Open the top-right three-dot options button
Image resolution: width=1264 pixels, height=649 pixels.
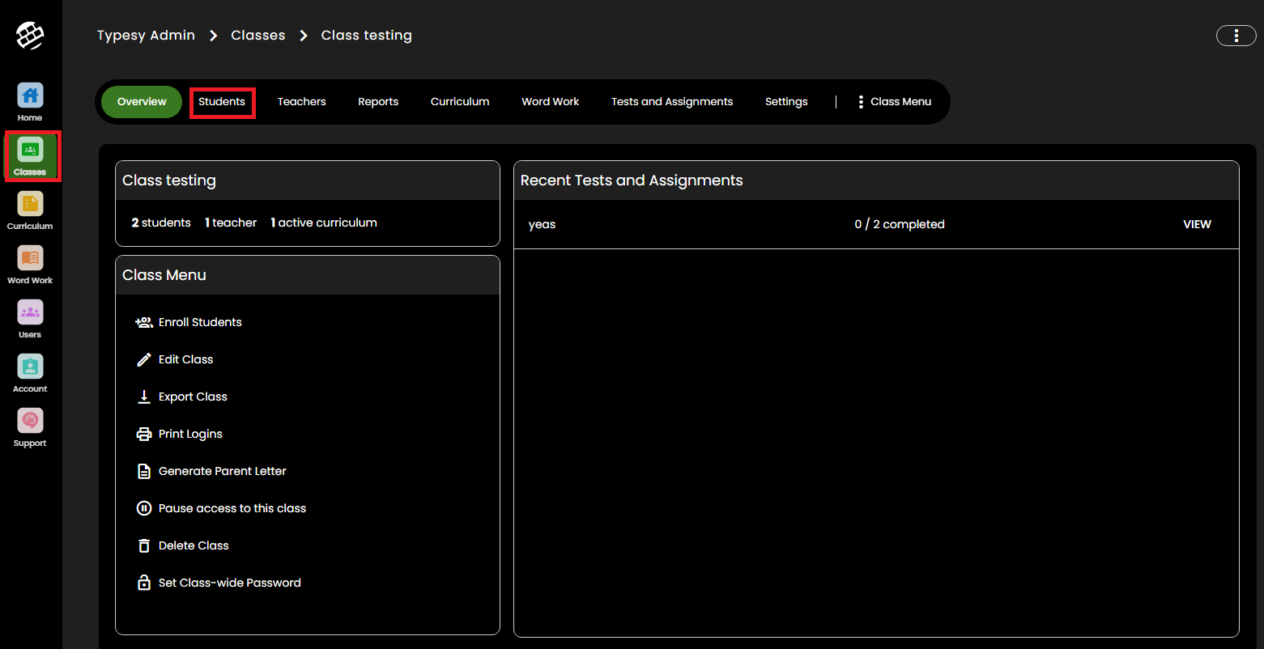(x=1236, y=36)
